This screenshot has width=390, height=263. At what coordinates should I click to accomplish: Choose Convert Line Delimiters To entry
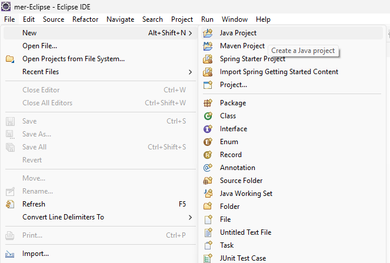pyautogui.click(x=100, y=217)
